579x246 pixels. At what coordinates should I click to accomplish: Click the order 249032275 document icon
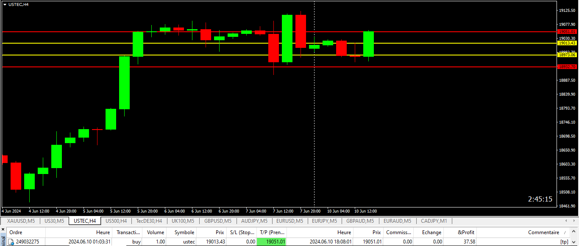coord(11,242)
